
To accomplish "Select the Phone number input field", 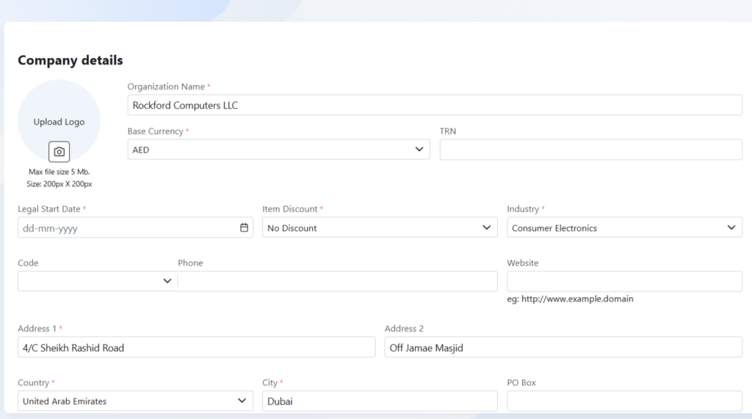I will (x=338, y=281).
